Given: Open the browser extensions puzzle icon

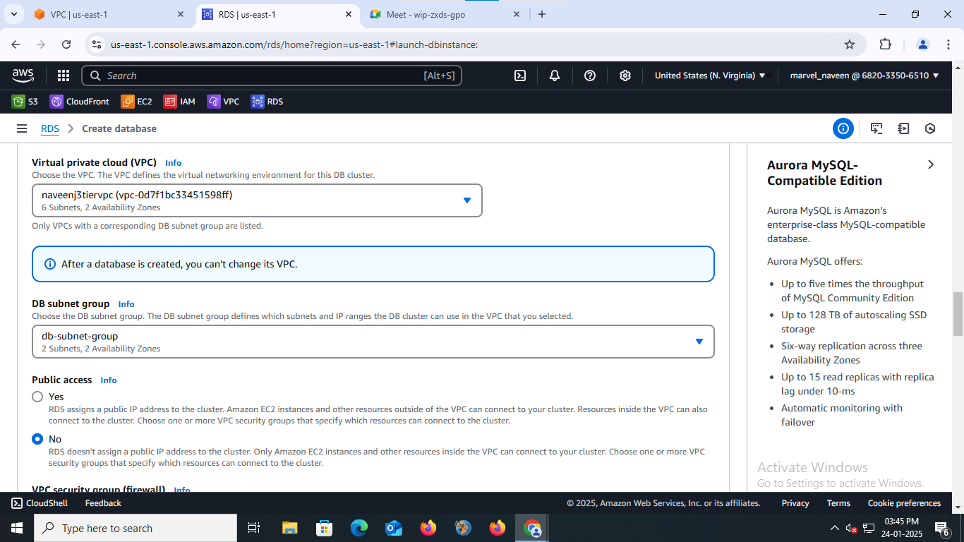Looking at the screenshot, I should click(x=885, y=44).
